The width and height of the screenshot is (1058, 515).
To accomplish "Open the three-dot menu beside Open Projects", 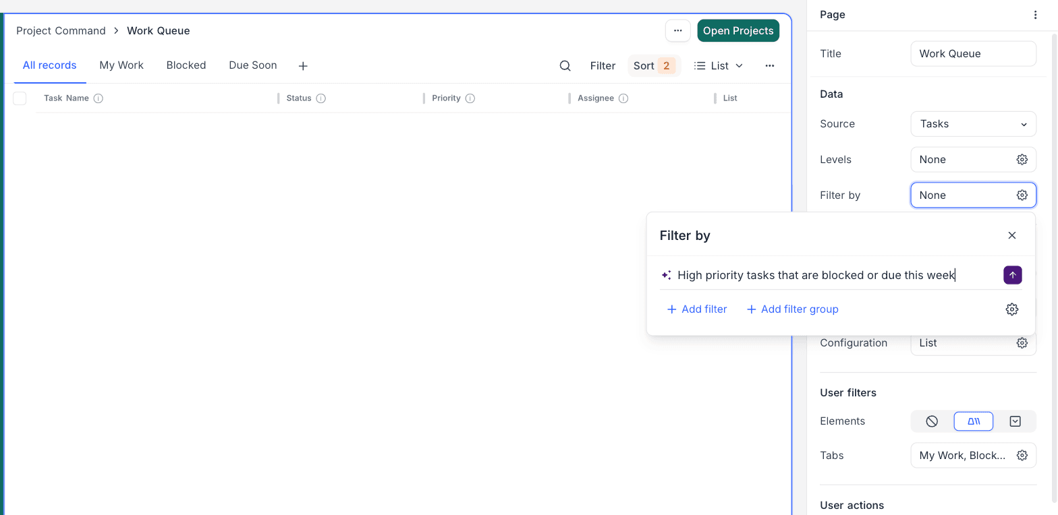I will (678, 30).
